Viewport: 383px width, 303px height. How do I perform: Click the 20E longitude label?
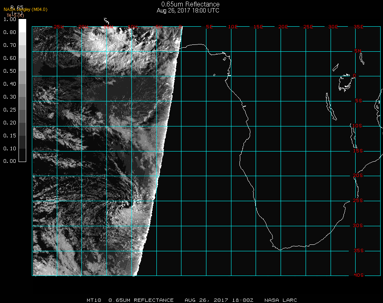coord(283,27)
